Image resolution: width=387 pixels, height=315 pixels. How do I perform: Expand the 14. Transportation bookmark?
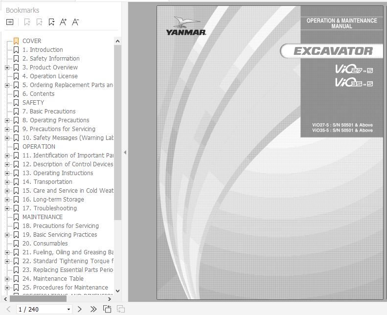pyautogui.click(x=7, y=182)
